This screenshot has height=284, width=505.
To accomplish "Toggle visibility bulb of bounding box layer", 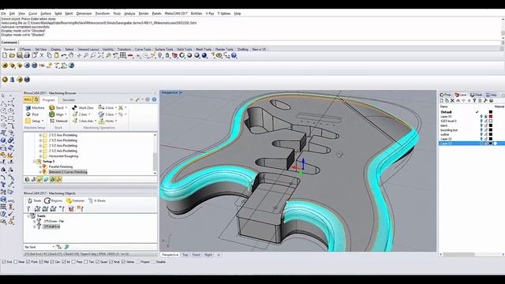I will pos(481,130).
